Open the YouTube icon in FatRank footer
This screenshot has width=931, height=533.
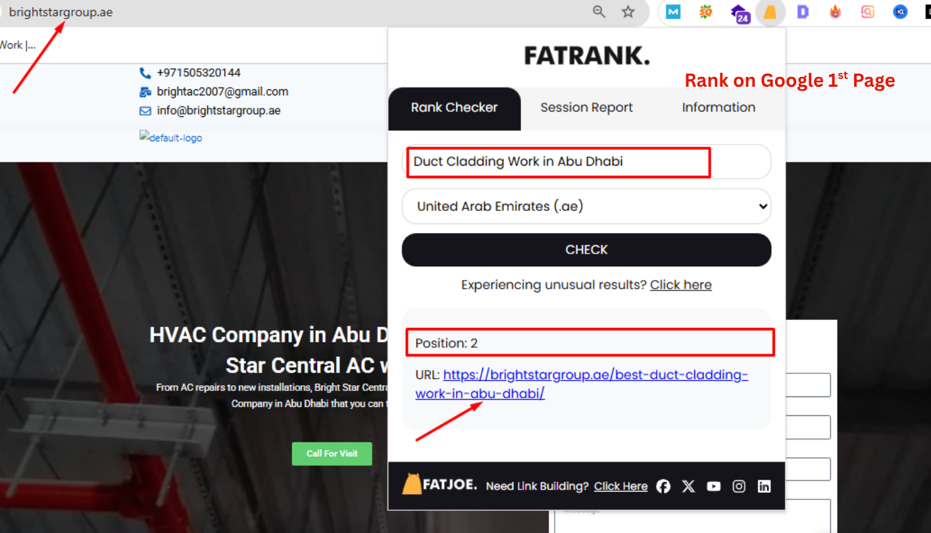point(714,486)
